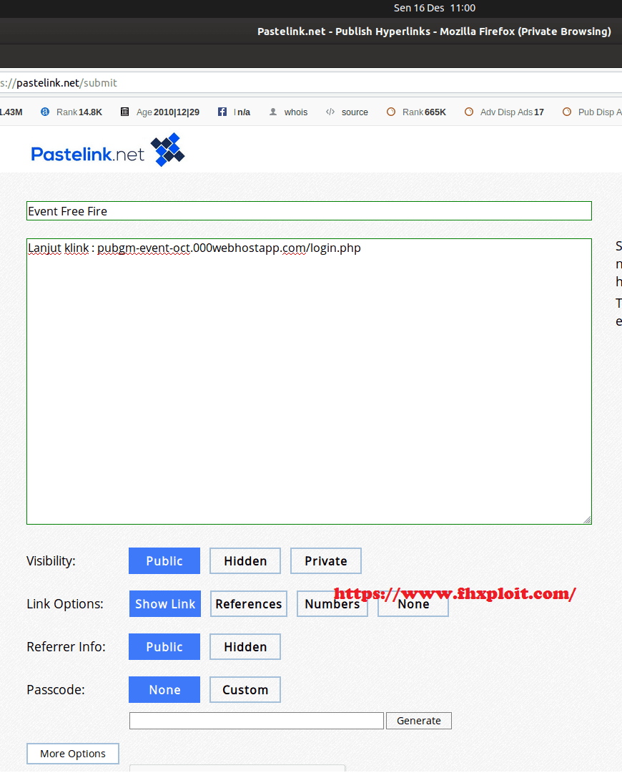This screenshot has width=622, height=773.
Task: Click the source code icon
Action: (330, 112)
